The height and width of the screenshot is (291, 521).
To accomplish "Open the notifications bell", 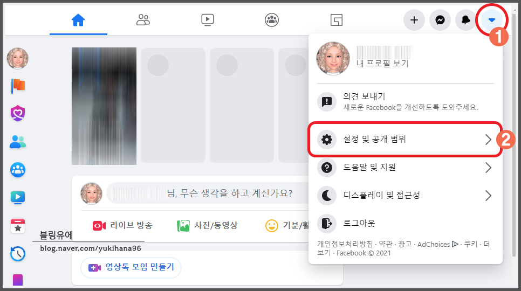I will [x=465, y=20].
